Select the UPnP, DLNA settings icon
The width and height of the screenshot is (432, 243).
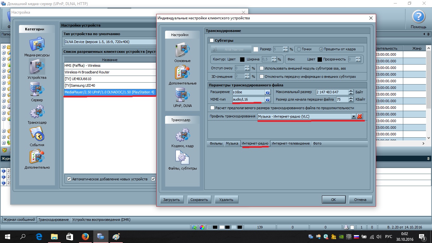click(x=182, y=96)
